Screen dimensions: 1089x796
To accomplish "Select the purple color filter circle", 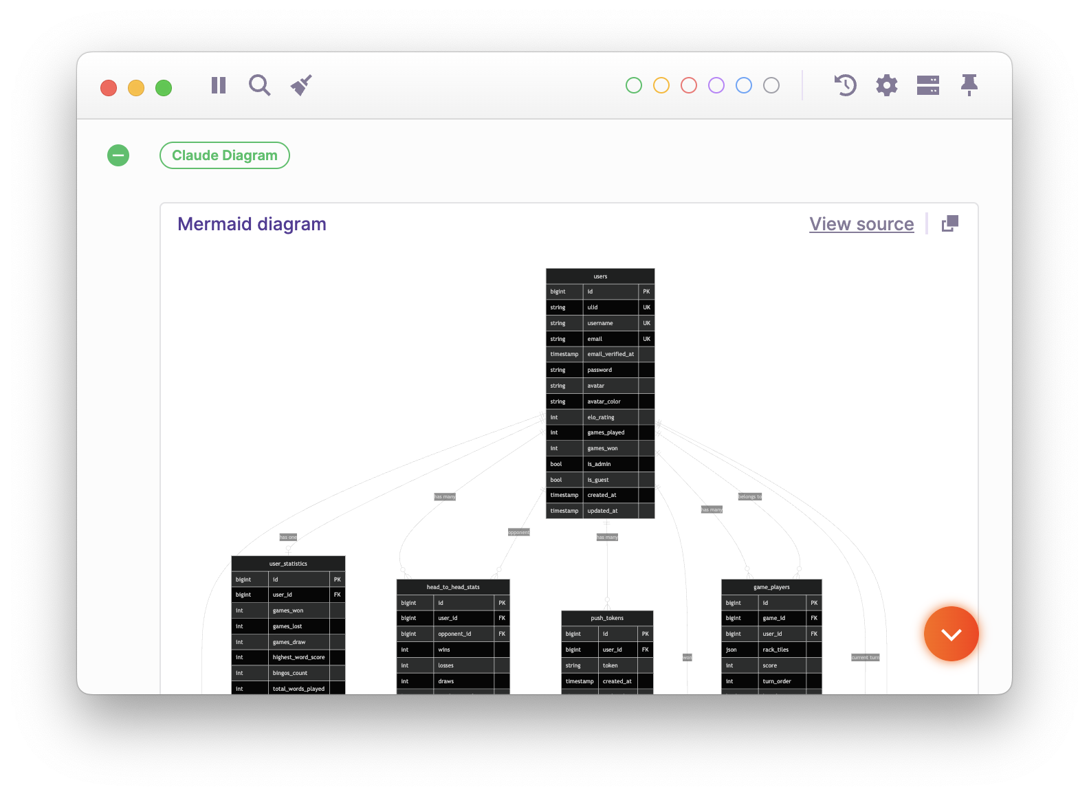I will pyautogui.click(x=716, y=85).
